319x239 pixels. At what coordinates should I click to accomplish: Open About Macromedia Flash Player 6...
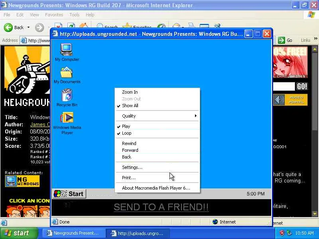(x=157, y=188)
